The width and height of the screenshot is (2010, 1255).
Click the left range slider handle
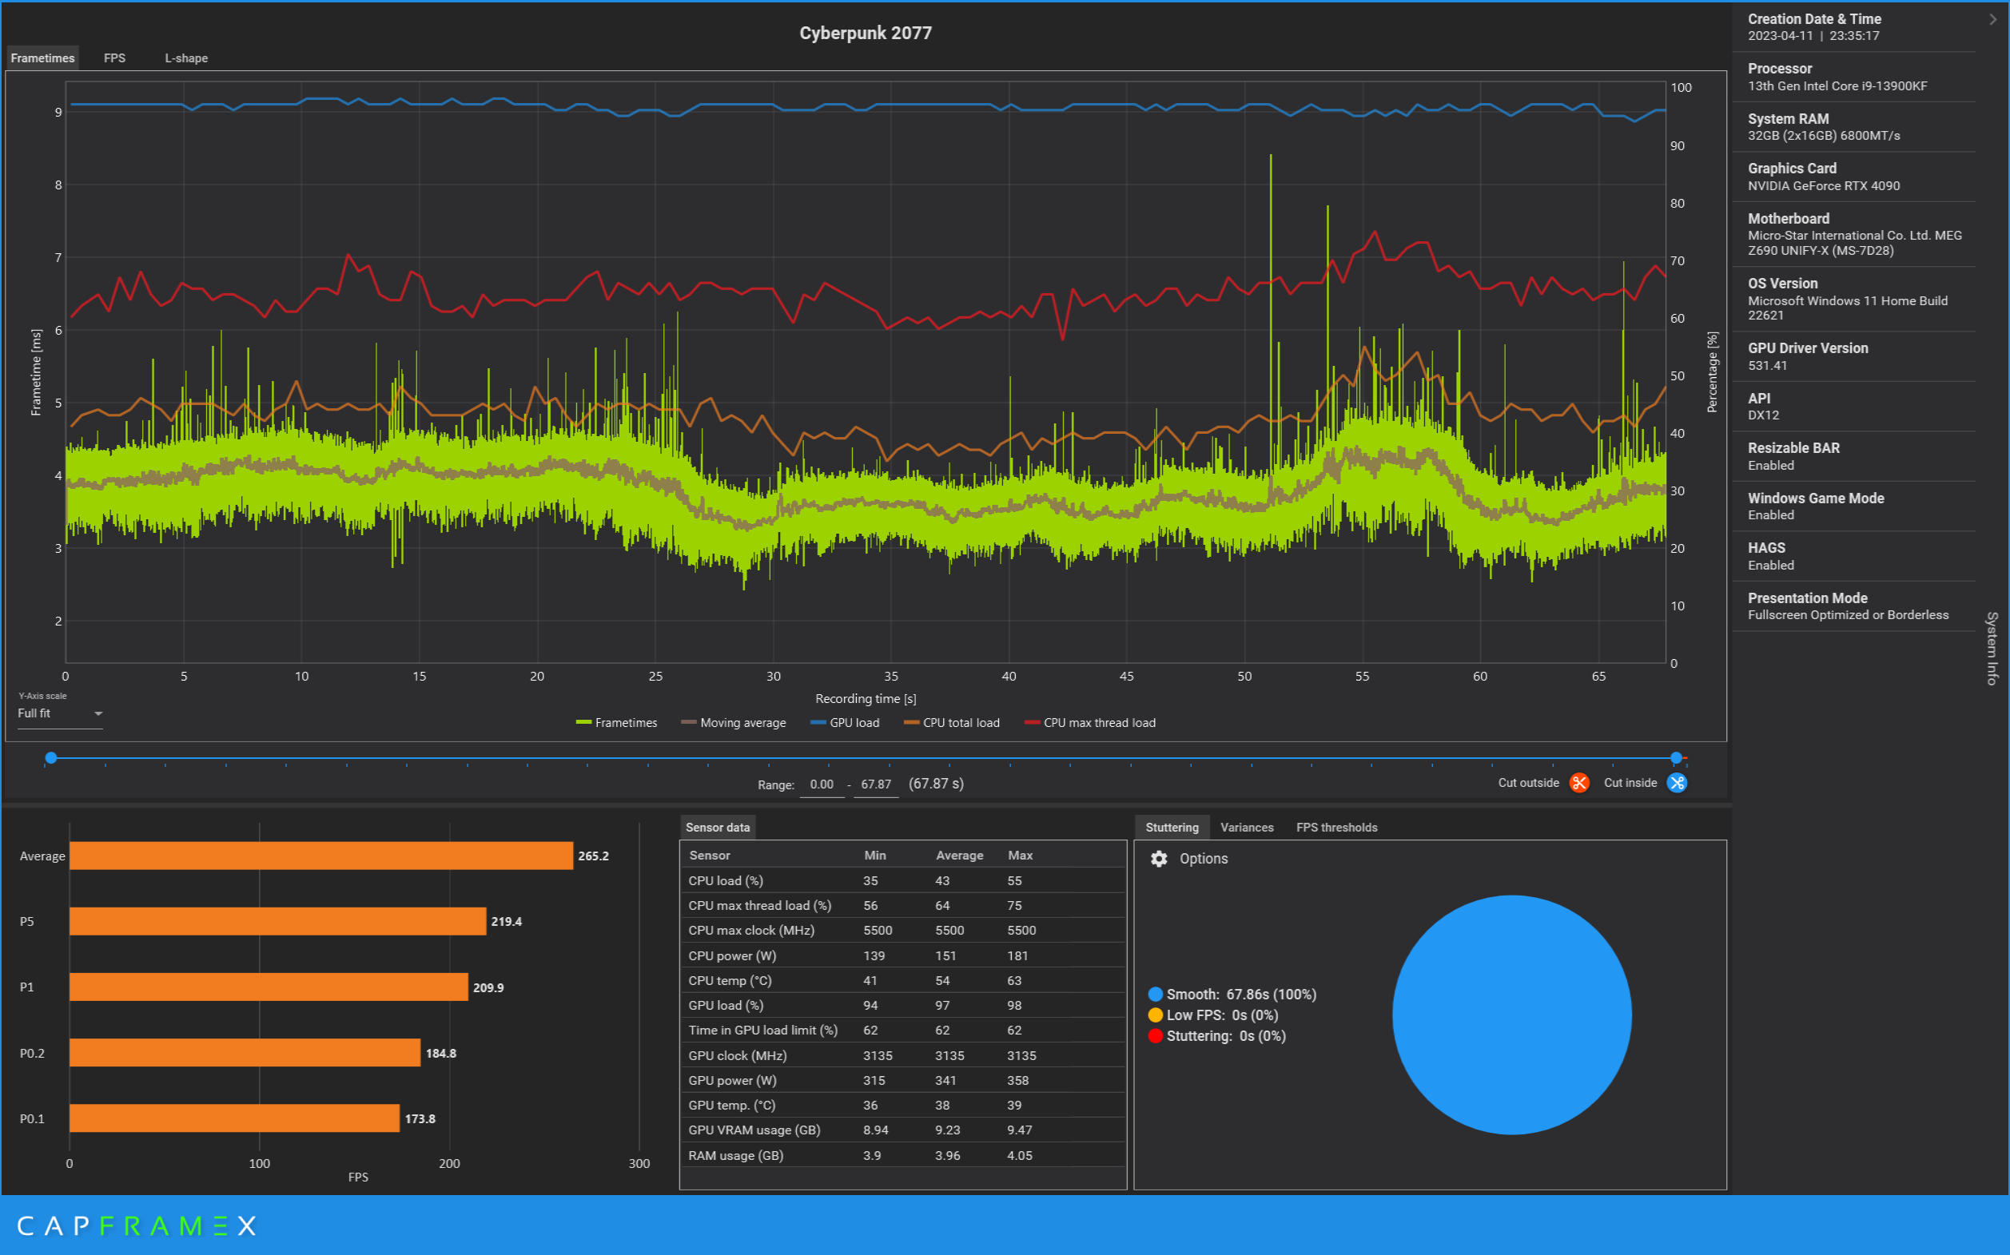pos(51,758)
